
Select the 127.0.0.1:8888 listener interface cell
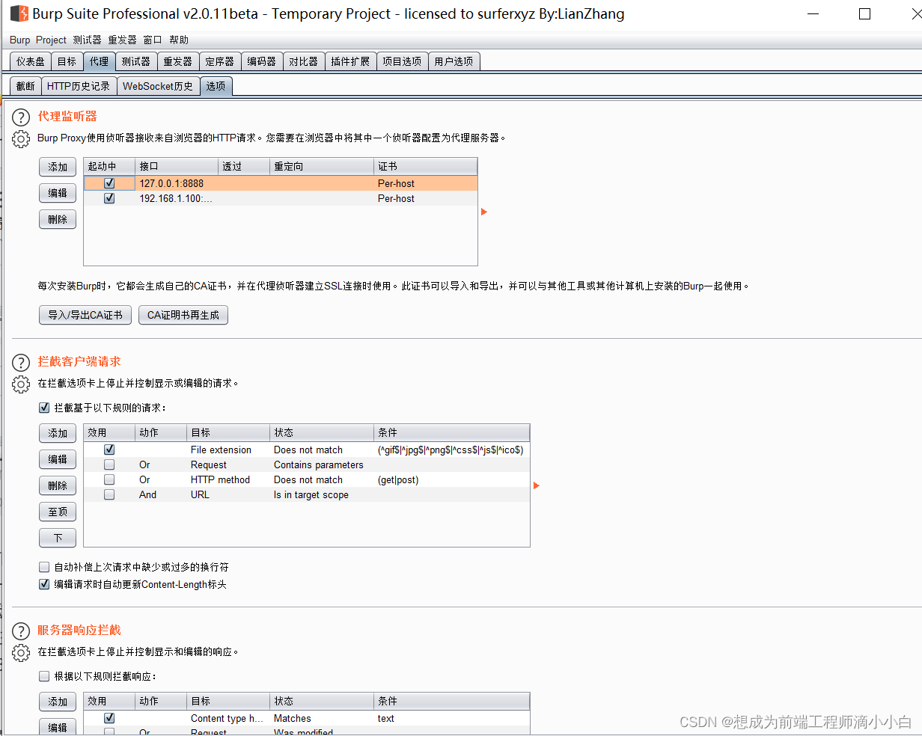(x=177, y=183)
